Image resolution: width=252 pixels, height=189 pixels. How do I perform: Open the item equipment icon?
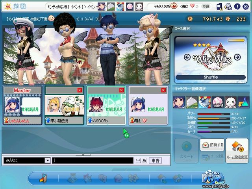tap(205, 102)
